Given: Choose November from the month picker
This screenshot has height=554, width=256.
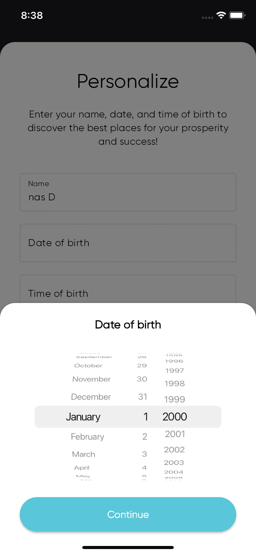Looking at the screenshot, I should click(91, 379).
